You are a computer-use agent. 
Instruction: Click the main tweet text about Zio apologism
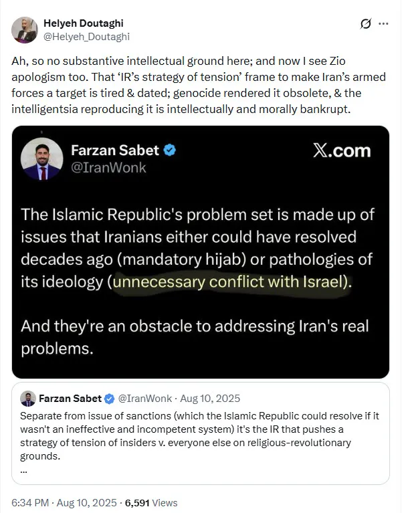[199, 88]
